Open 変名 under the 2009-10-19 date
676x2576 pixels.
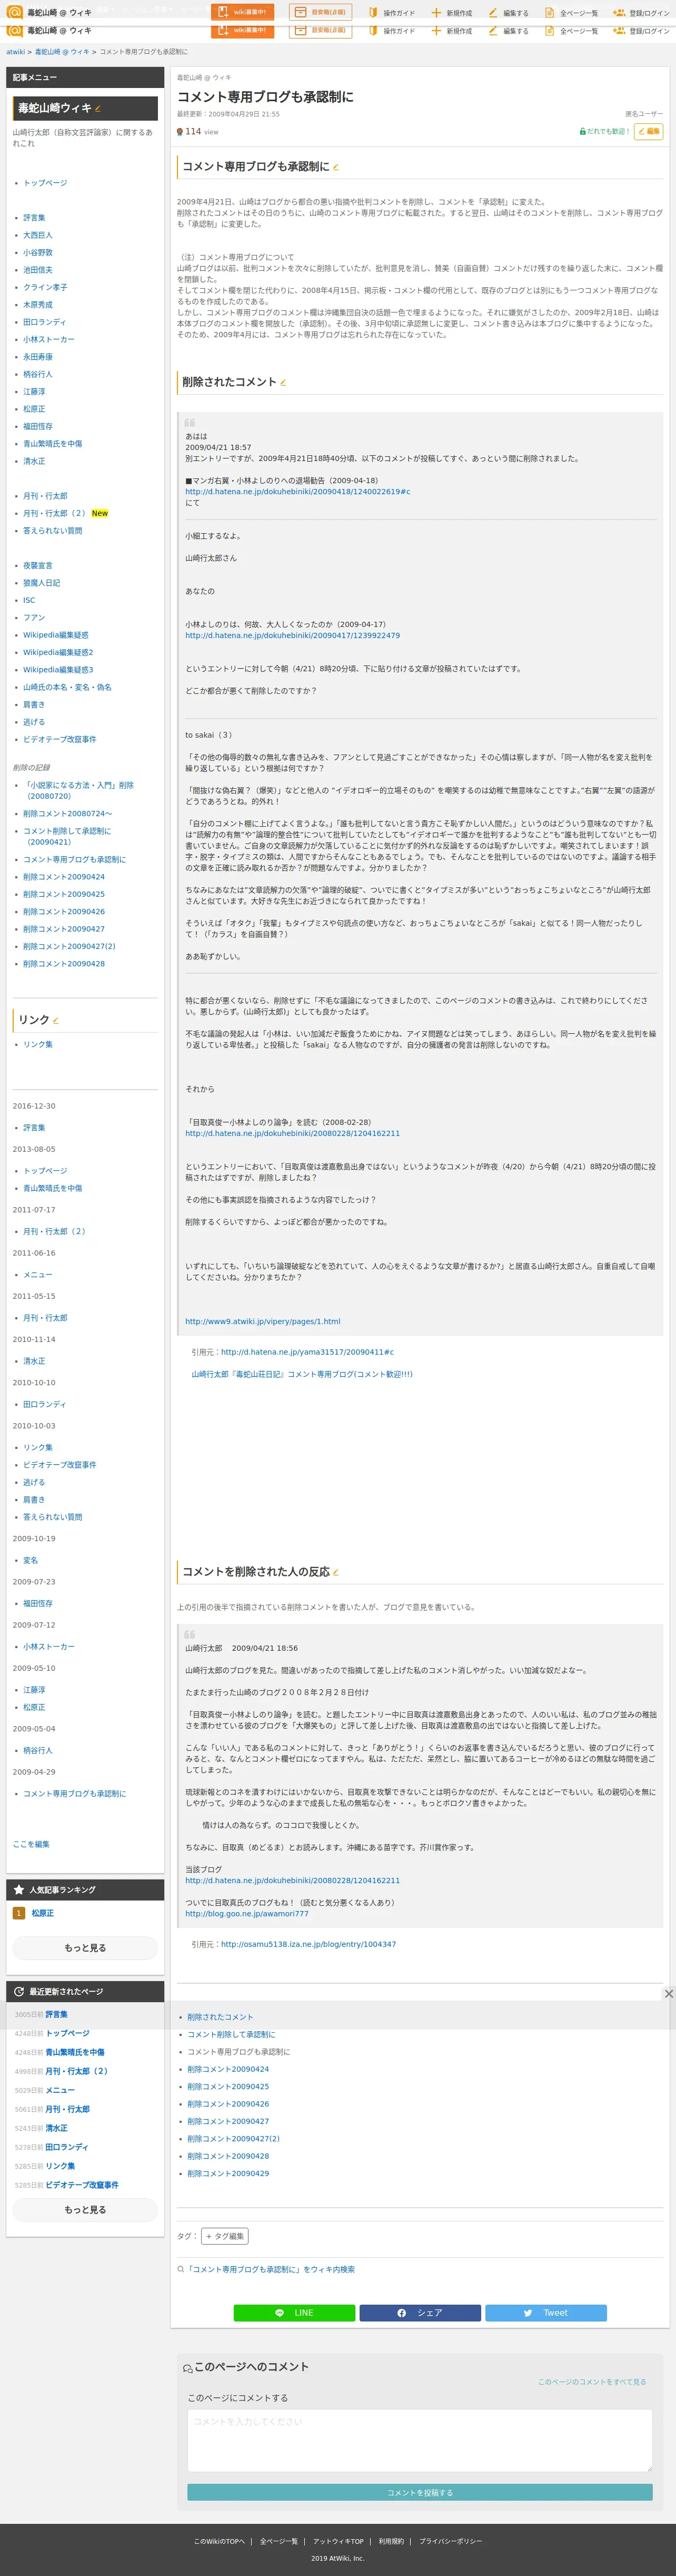(x=31, y=1561)
